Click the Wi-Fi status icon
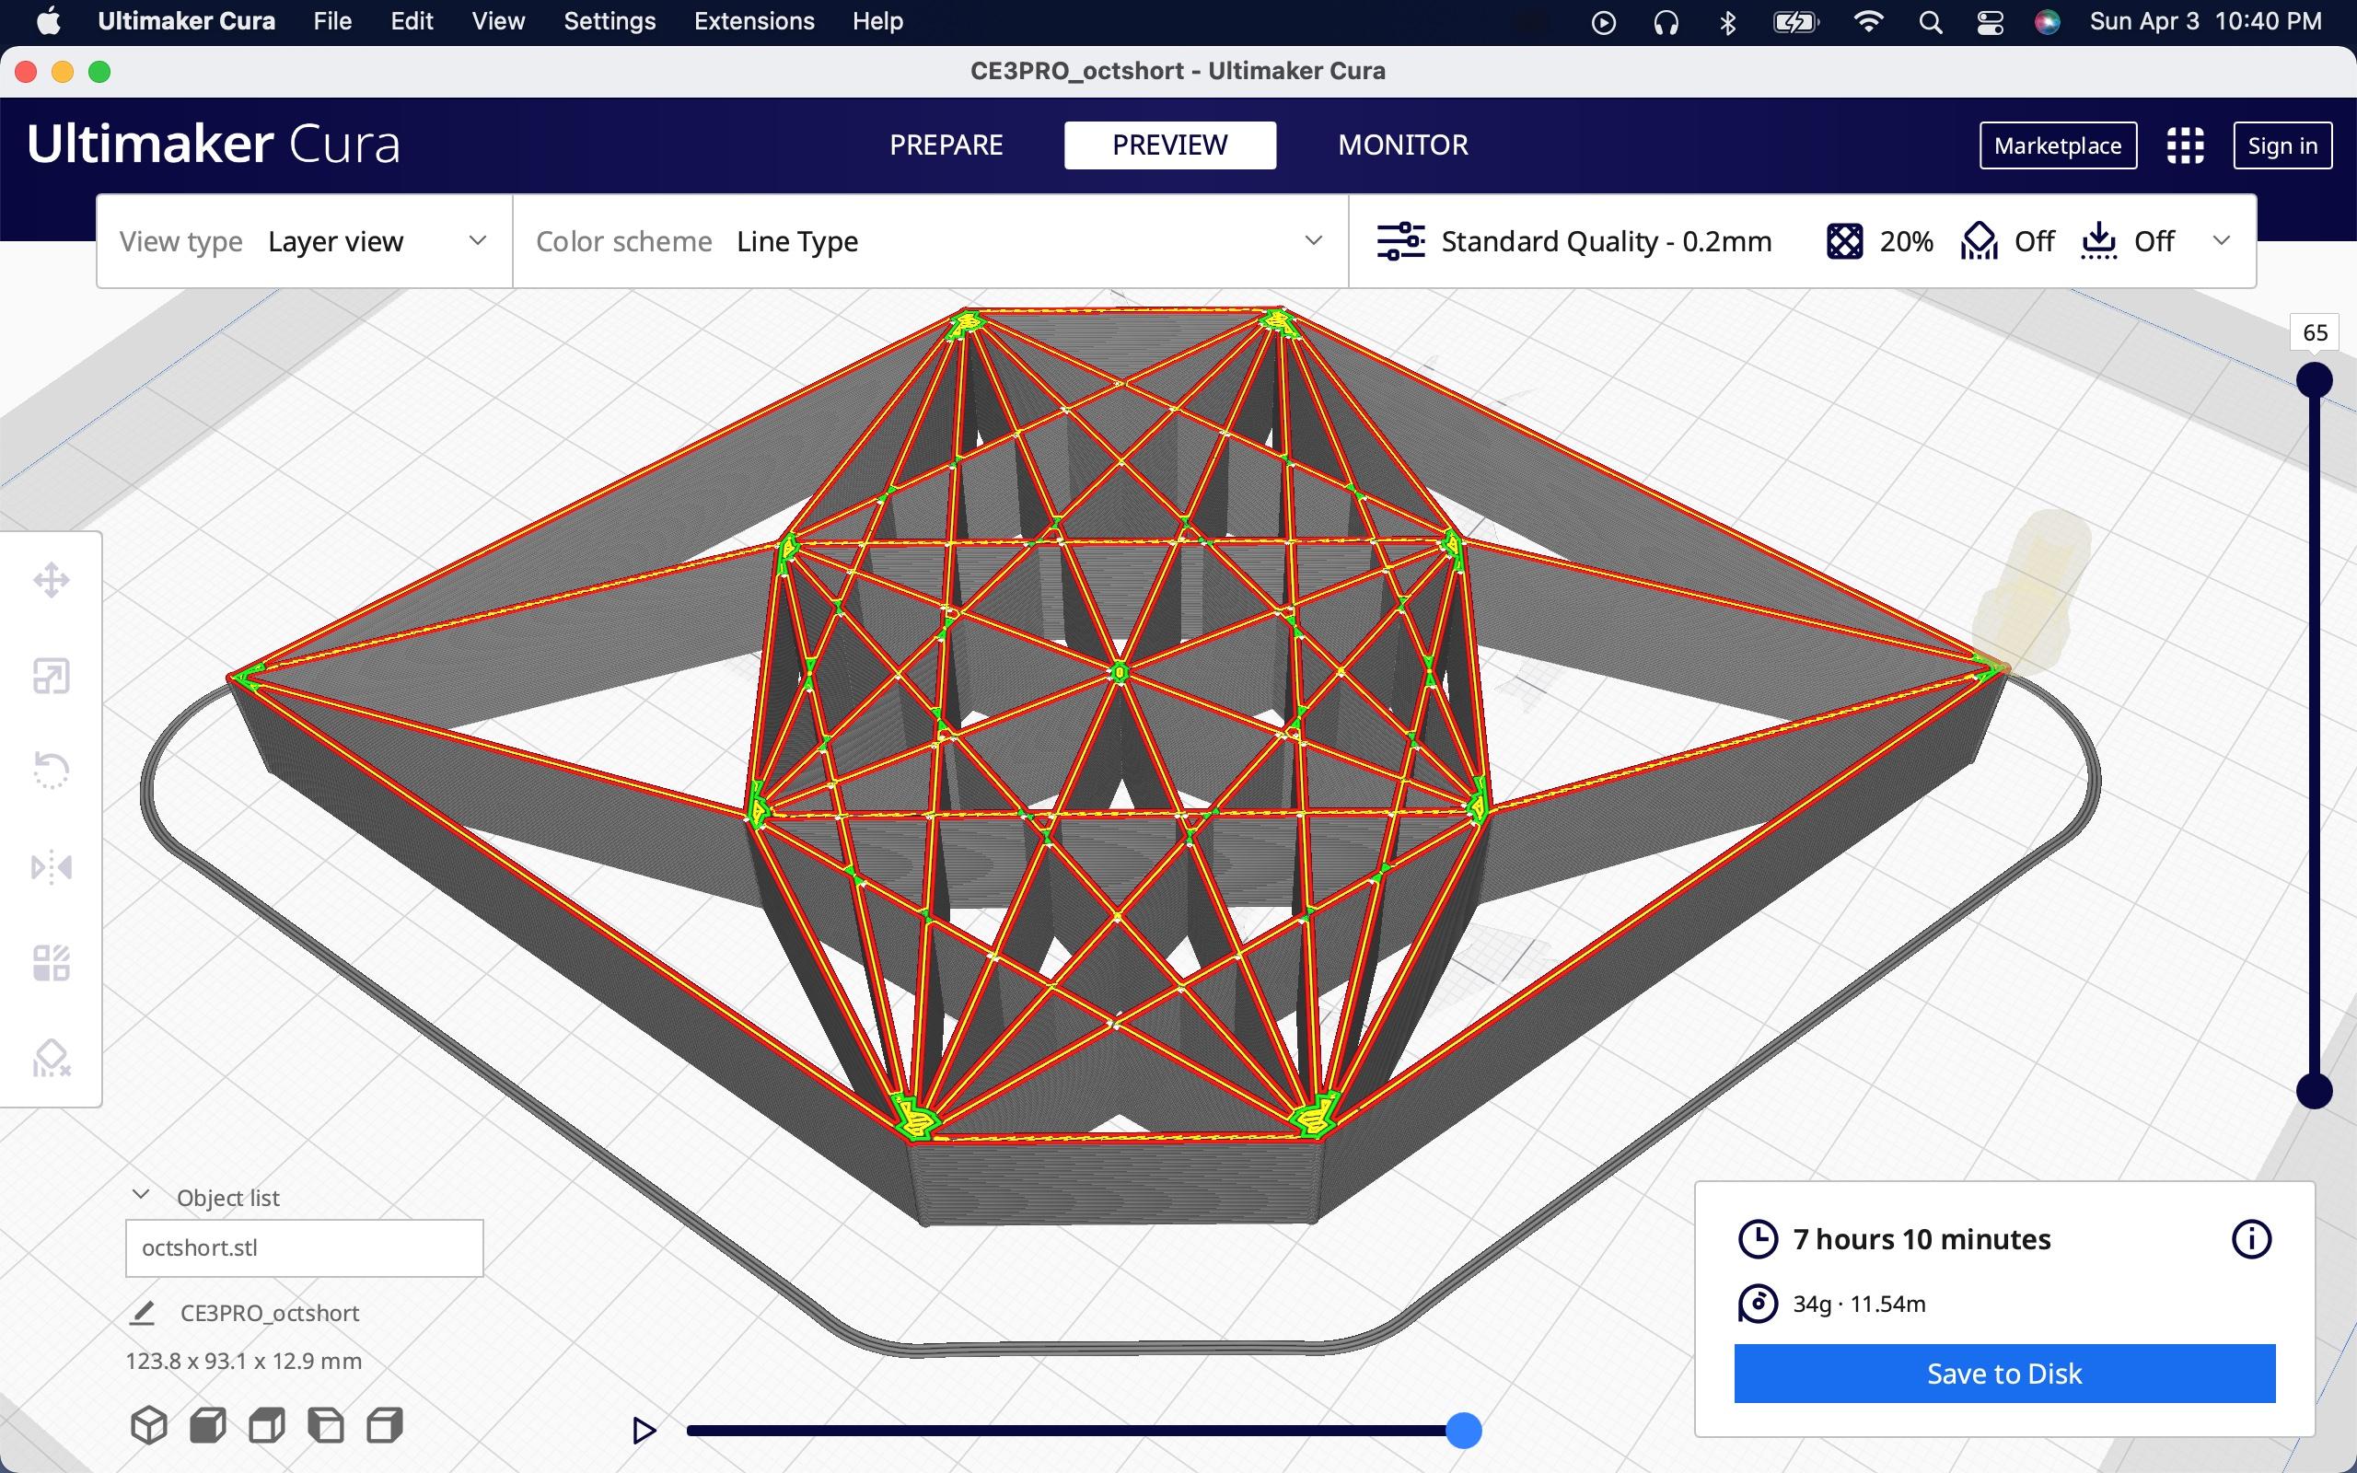 (1868, 21)
